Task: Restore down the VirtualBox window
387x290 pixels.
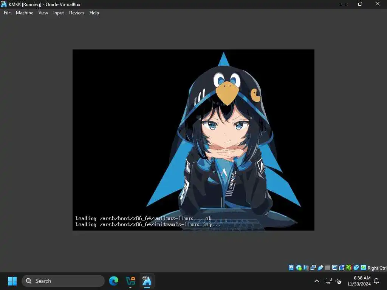Action: pos(360,4)
